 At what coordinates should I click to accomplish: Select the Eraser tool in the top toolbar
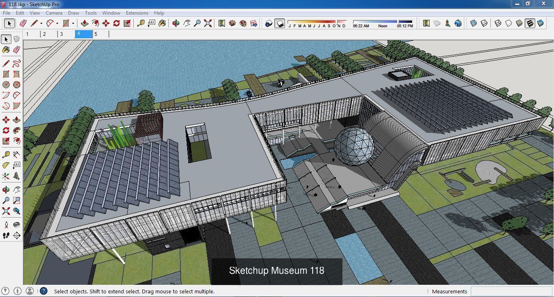coord(23,23)
